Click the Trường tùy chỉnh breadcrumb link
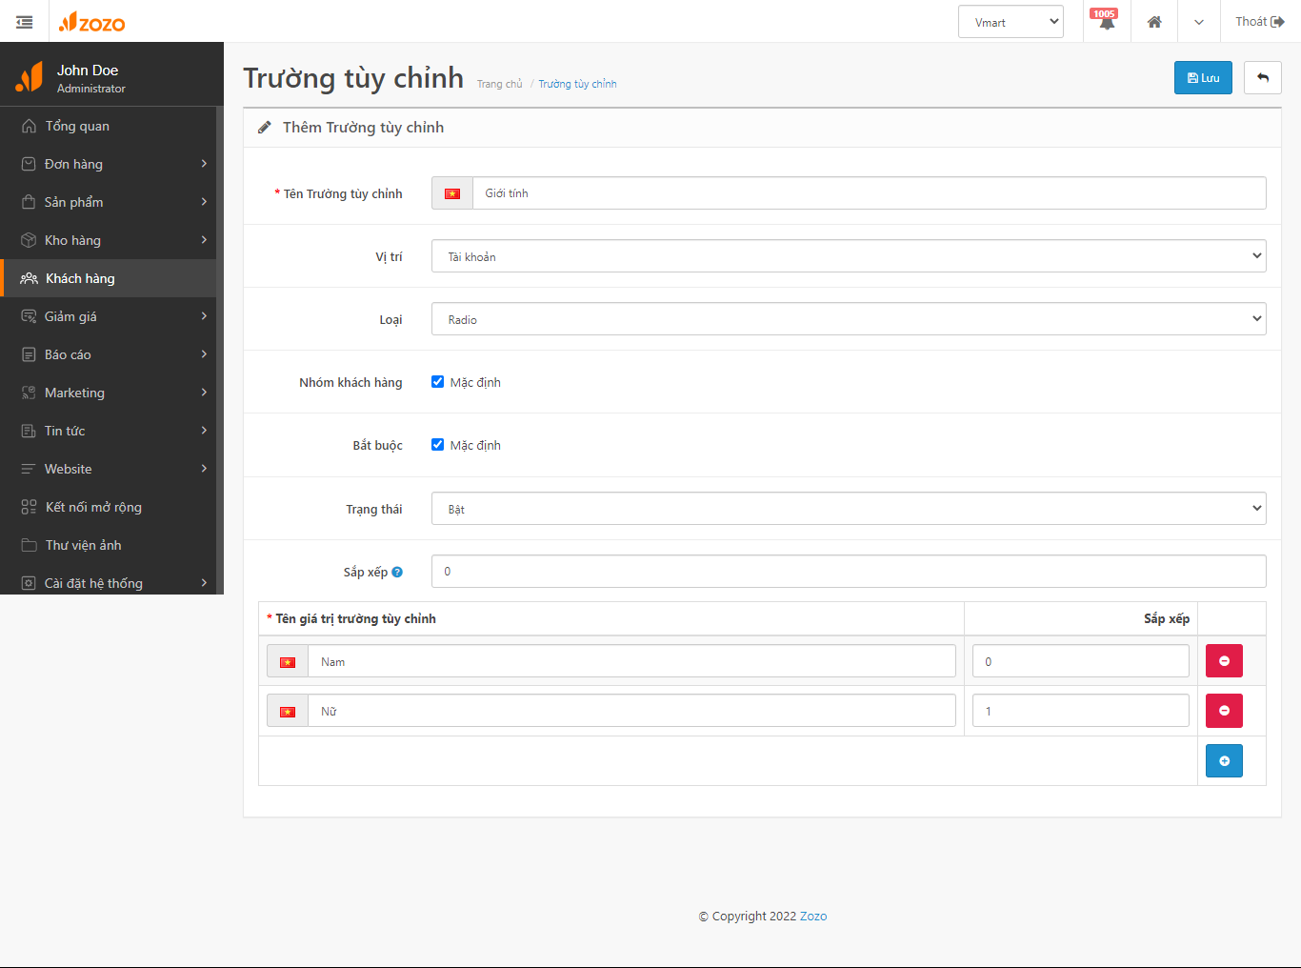 pyautogui.click(x=577, y=84)
